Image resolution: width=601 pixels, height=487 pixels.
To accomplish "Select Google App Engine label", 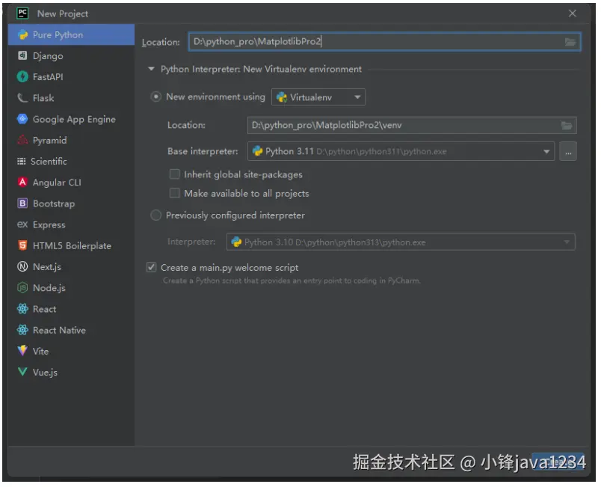I will [74, 120].
